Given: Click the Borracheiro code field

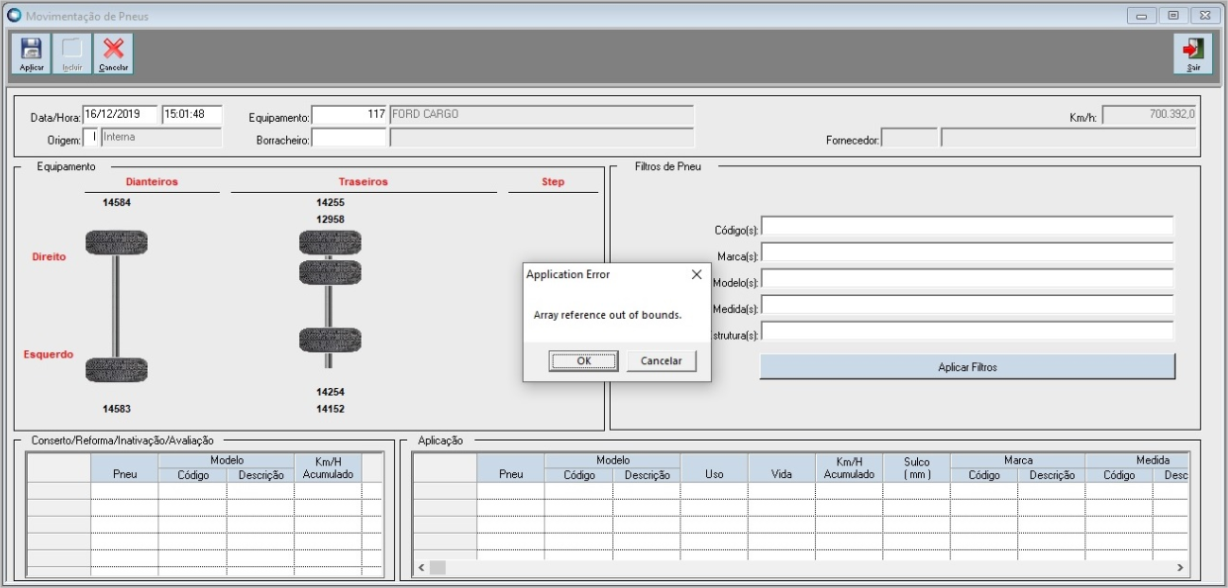Looking at the screenshot, I should pos(349,138).
